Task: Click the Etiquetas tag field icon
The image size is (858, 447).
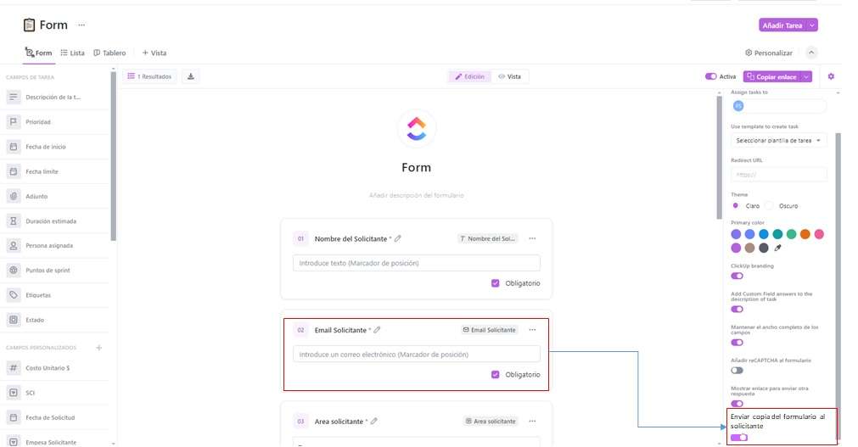Action: pos(14,295)
